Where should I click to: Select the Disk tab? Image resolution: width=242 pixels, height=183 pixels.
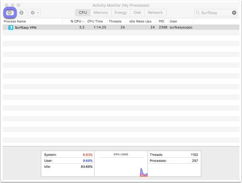pos(137,13)
